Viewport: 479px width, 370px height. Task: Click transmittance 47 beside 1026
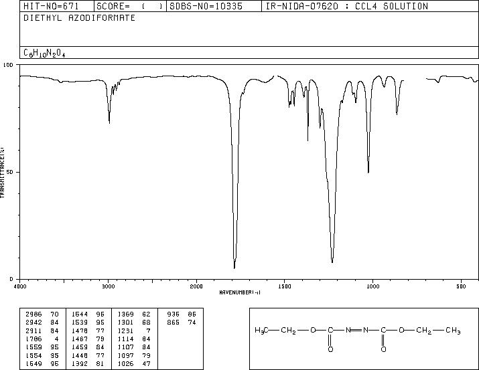[146, 363]
